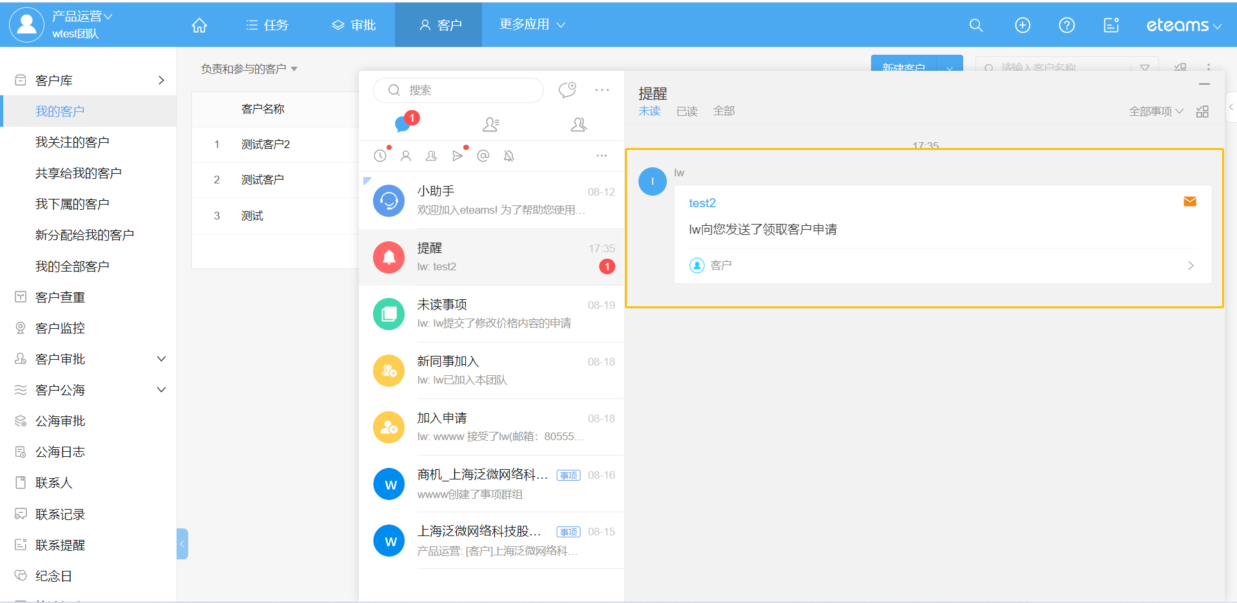The image size is (1237, 603).
Task: Open the 全部事项 filter dropdown
Action: click(x=1156, y=111)
